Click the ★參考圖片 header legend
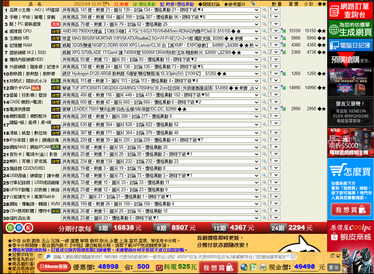The width and height of the screenshot is (374, 274). coord(235,4)
